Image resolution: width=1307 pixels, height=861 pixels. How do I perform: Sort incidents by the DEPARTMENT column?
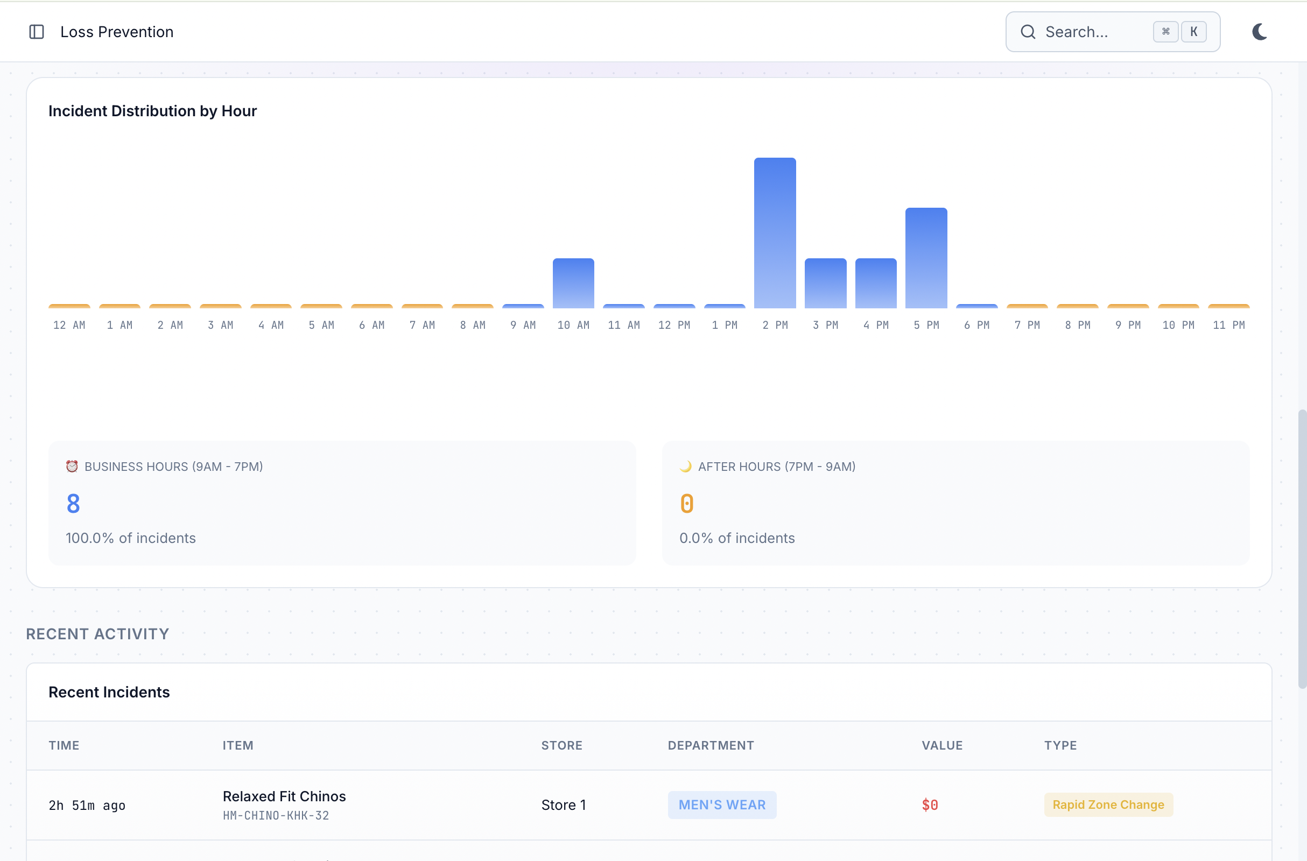click(711, 745)
